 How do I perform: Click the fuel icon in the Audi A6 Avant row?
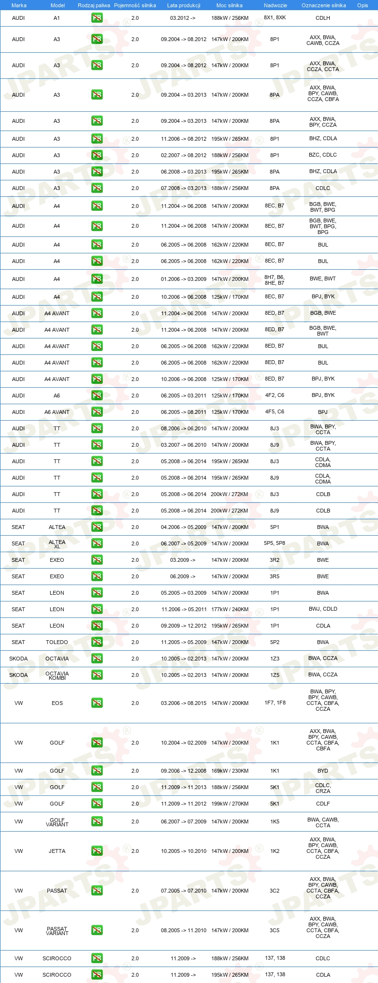[97, 412]
